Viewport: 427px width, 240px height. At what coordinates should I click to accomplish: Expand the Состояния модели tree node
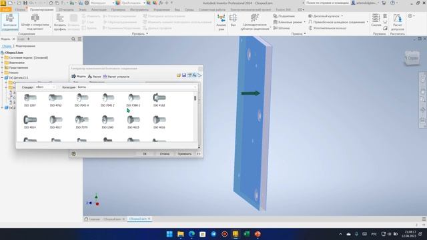[2, 58]
